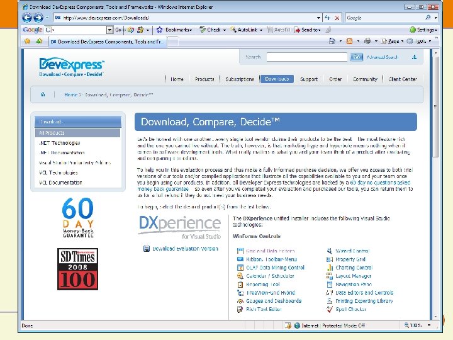The image size is (453, 340).
Task: Expand the Page menu dropdown
Action: tap(402, 42)
